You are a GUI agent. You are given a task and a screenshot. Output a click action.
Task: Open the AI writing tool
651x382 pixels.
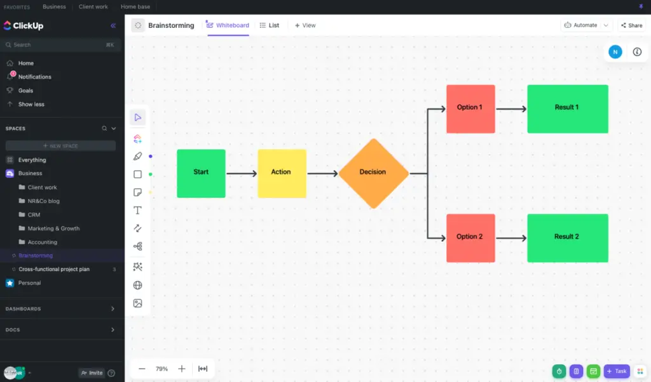(x=137, y=138)
